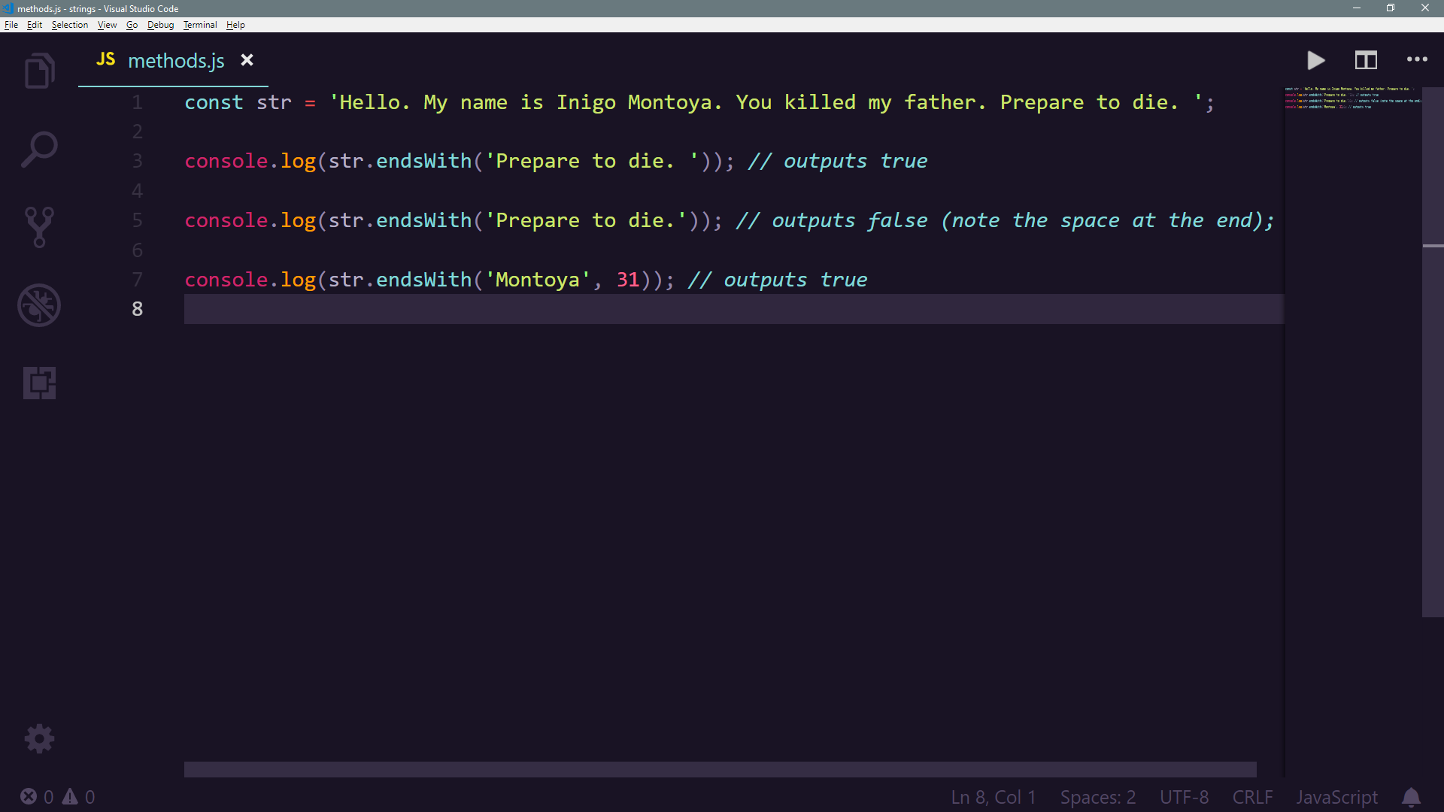Open the Terminal menu
Image resolution: width=1444 pixels, height=812 pixels.
pyautogui.click(x=199, y=25)
